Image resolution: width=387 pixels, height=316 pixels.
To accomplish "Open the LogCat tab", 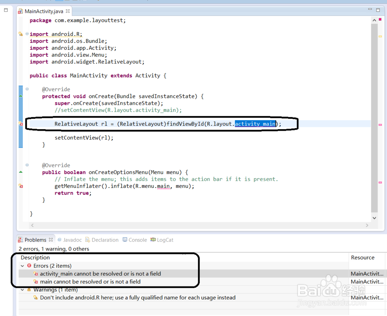I will pyautogui.click(x=162, y=240).
